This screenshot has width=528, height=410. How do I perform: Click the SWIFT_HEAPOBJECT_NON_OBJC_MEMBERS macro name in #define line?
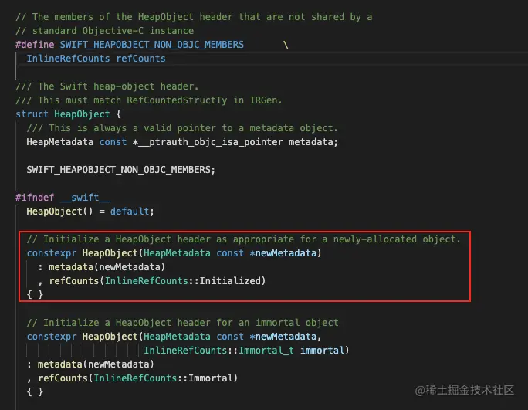[x=152, y=45]
